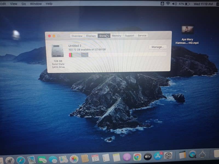Open Safari from the dock
This screenshot has height=164, width=219.
[x=21, y=160]
